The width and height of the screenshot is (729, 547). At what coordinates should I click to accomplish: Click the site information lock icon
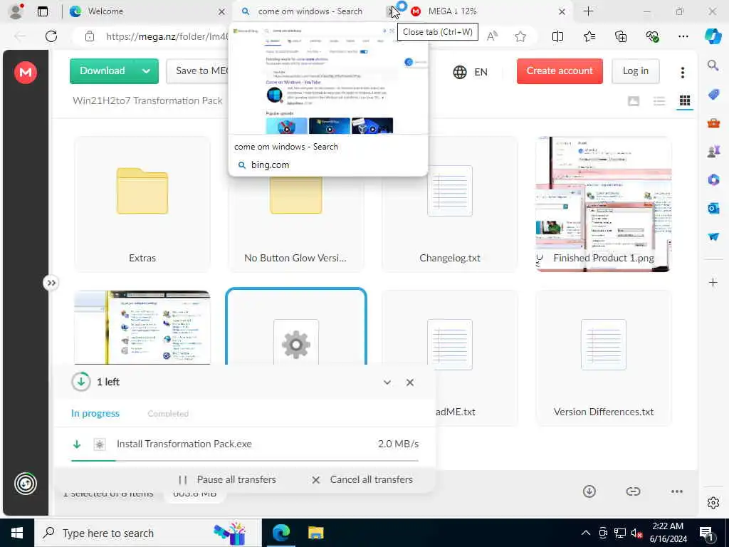90,36
